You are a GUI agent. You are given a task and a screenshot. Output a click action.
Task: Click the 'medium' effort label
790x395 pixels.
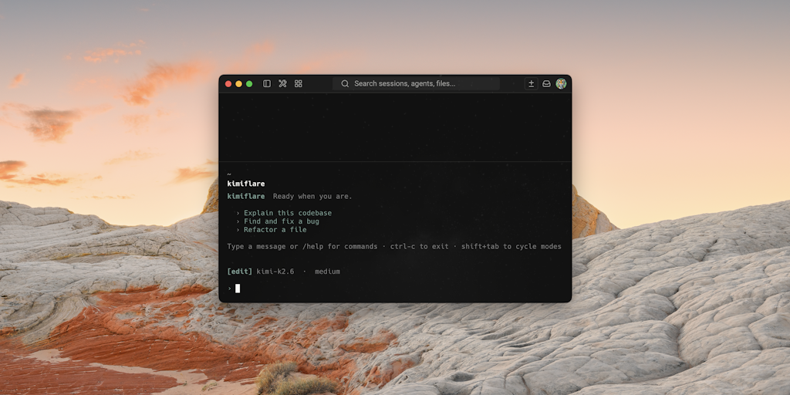[327, 272]
